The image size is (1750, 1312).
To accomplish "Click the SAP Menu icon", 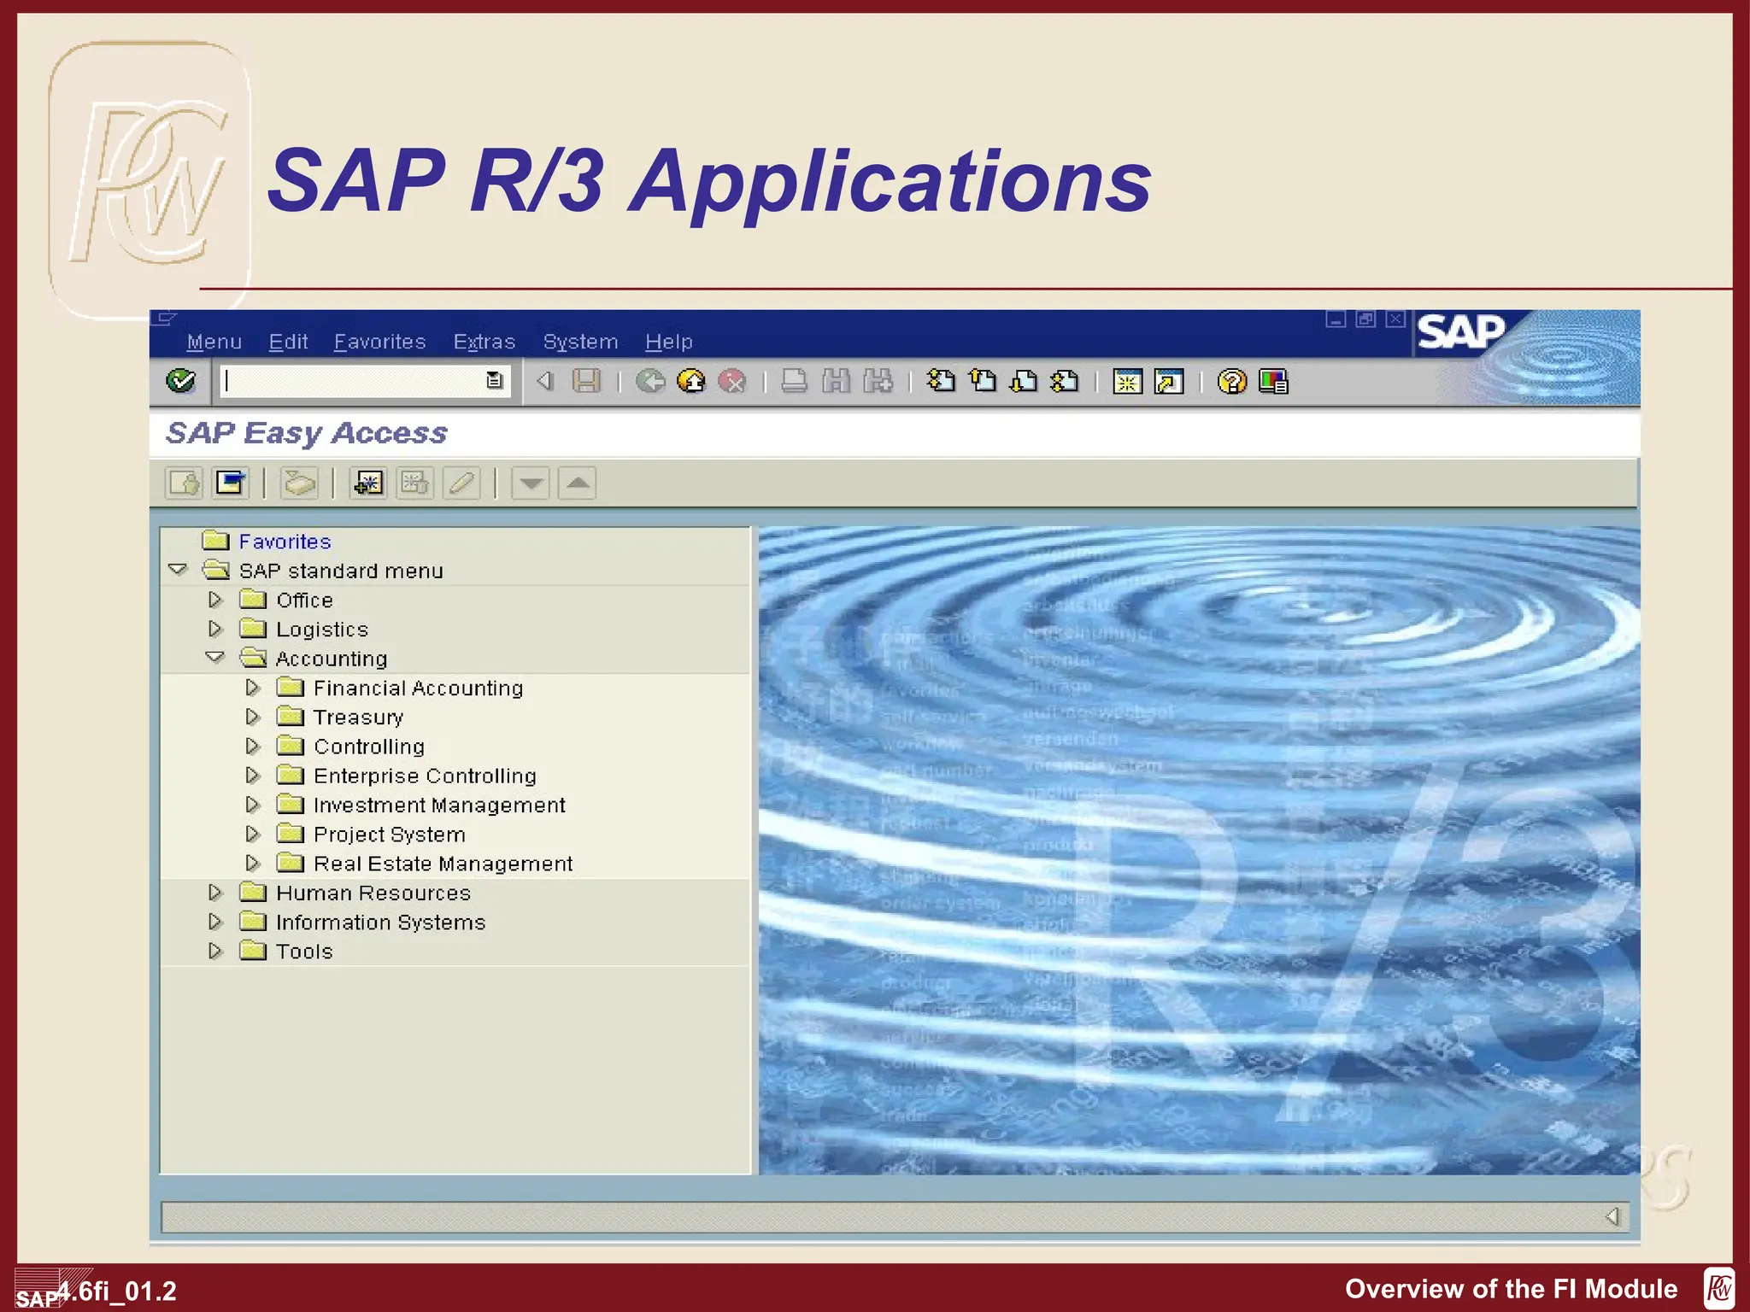I will pyautogui.click(x=231, y=483).
